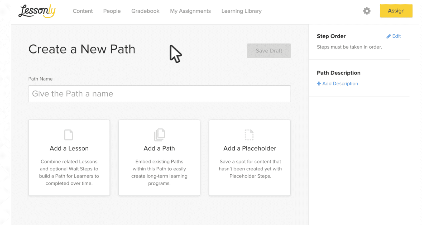The height and width of the screenshot is (225, 422).
Task: Click the pencil icon beside Edit
Action: click(x=389, y=36)
